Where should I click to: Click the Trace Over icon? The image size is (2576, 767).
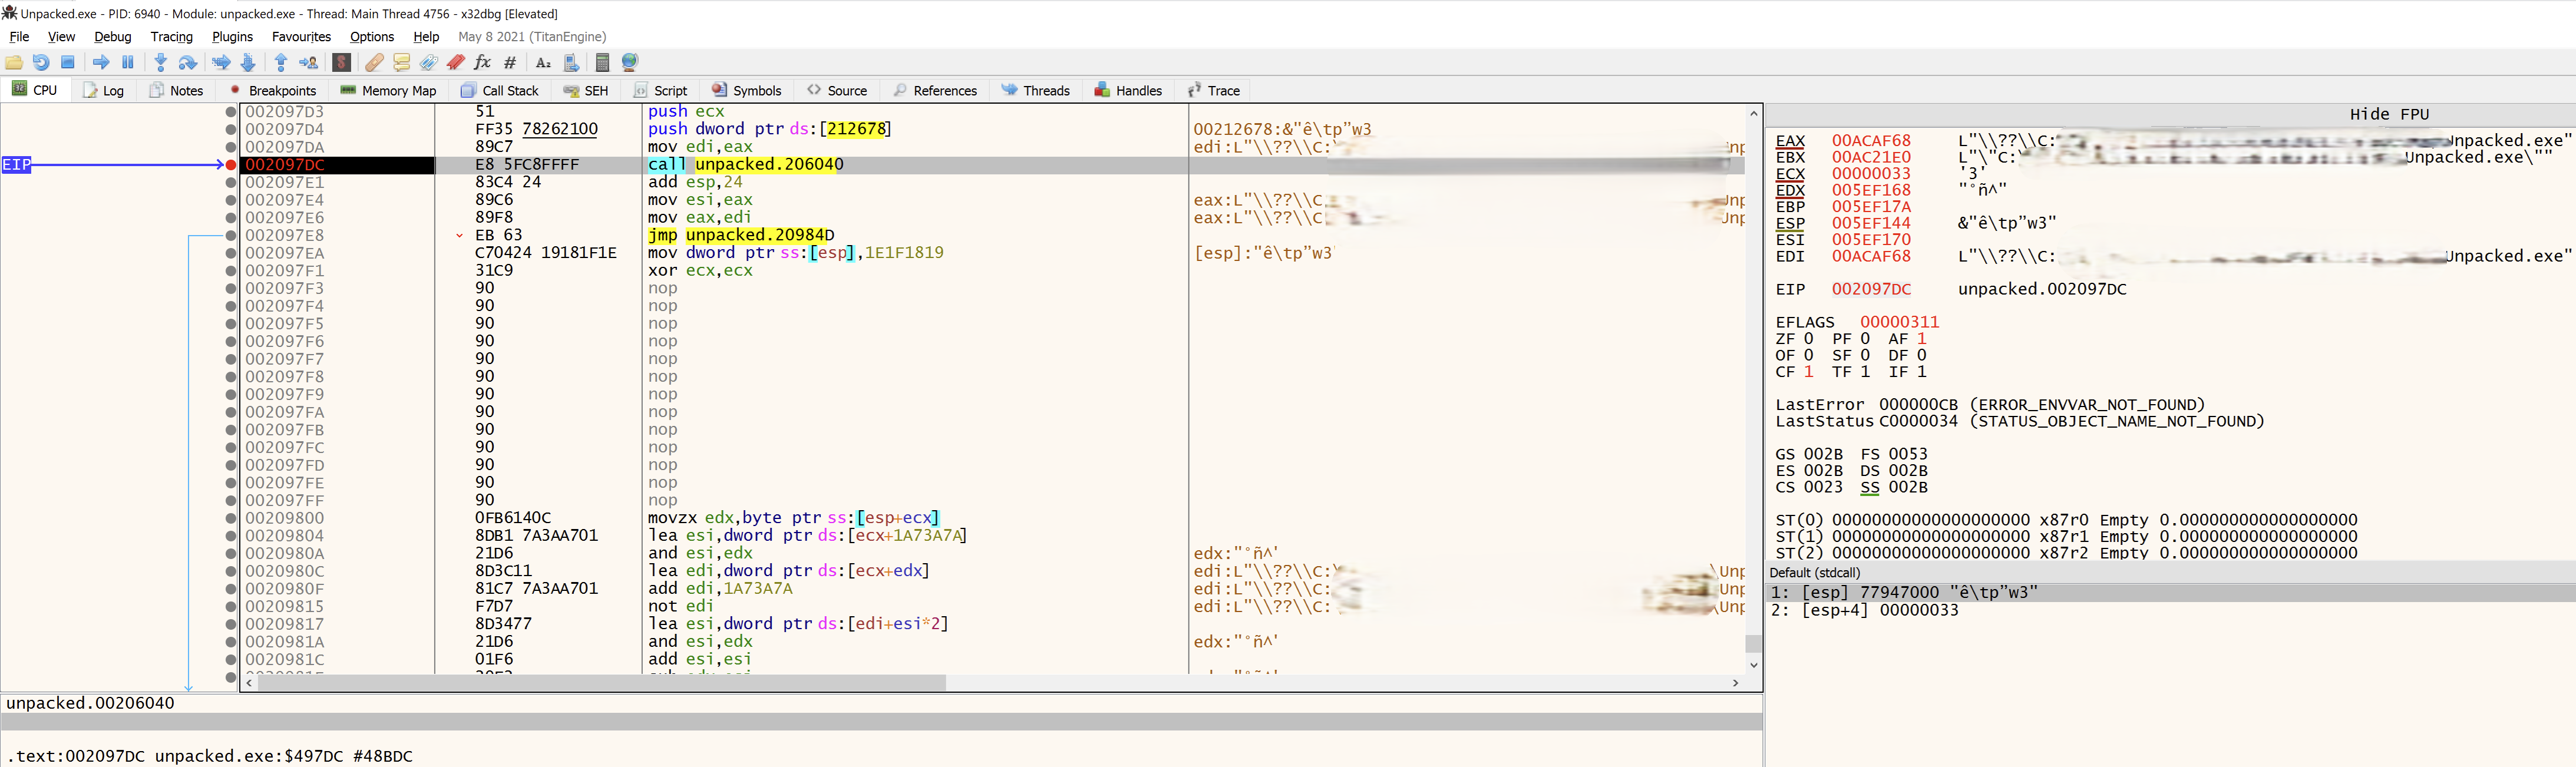(248, 62)
